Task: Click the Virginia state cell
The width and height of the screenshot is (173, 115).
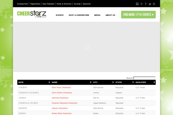Action: tap(119, 93)
